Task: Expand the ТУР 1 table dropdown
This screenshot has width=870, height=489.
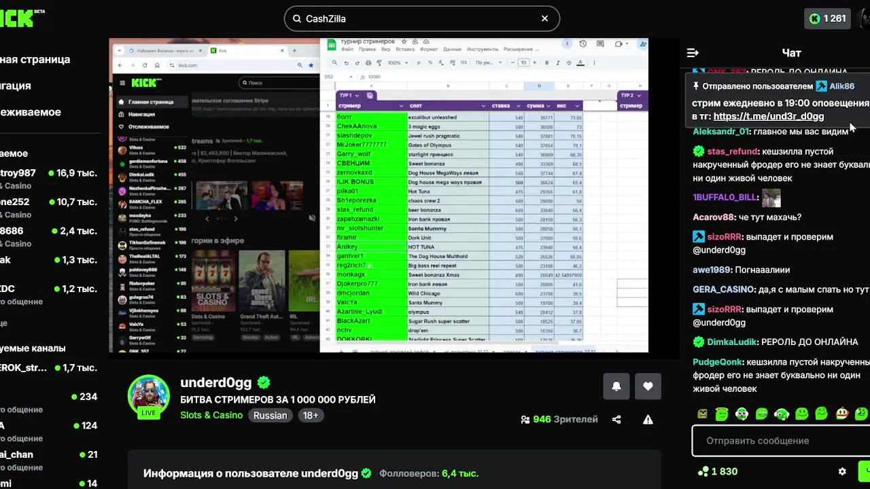Action: coord(358,96)
